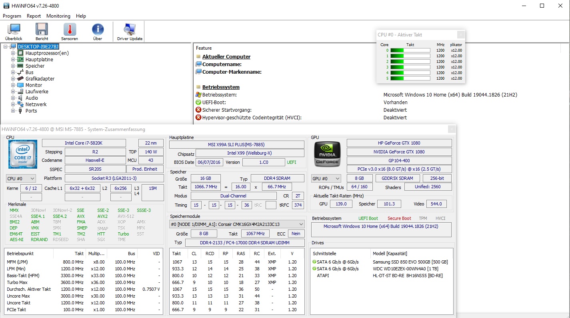This screenshot has height=318, width=570.
Task: Click the Aktueller Computer heading
Action: (226, 56)
